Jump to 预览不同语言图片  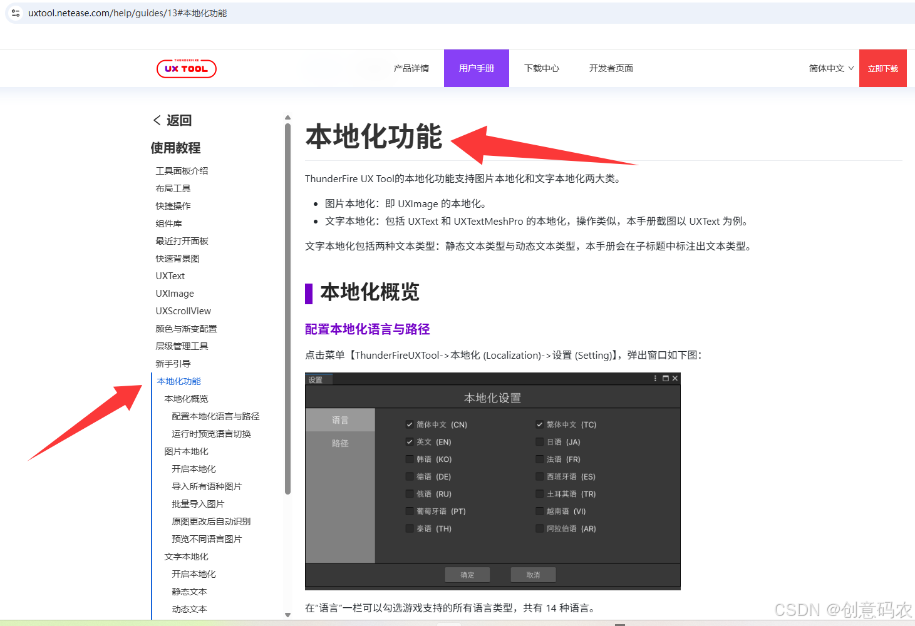click(x=207, y=539)
